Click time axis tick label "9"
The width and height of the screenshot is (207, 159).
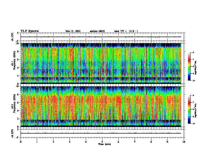point(167,142)
